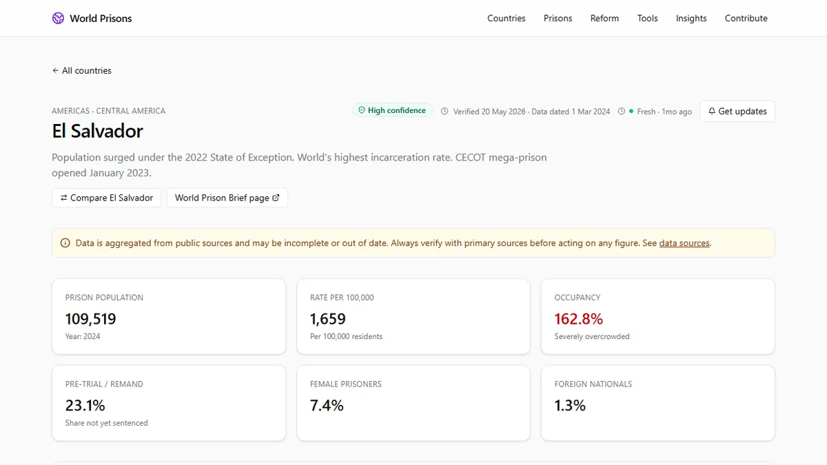Click the green Fresh status dot
This screenshot has width=827, height=465.
click(x=631, y=111)
